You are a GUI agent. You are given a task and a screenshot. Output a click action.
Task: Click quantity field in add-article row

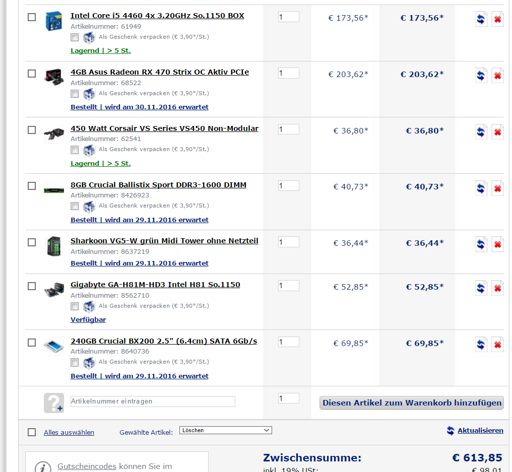(289, 398)
